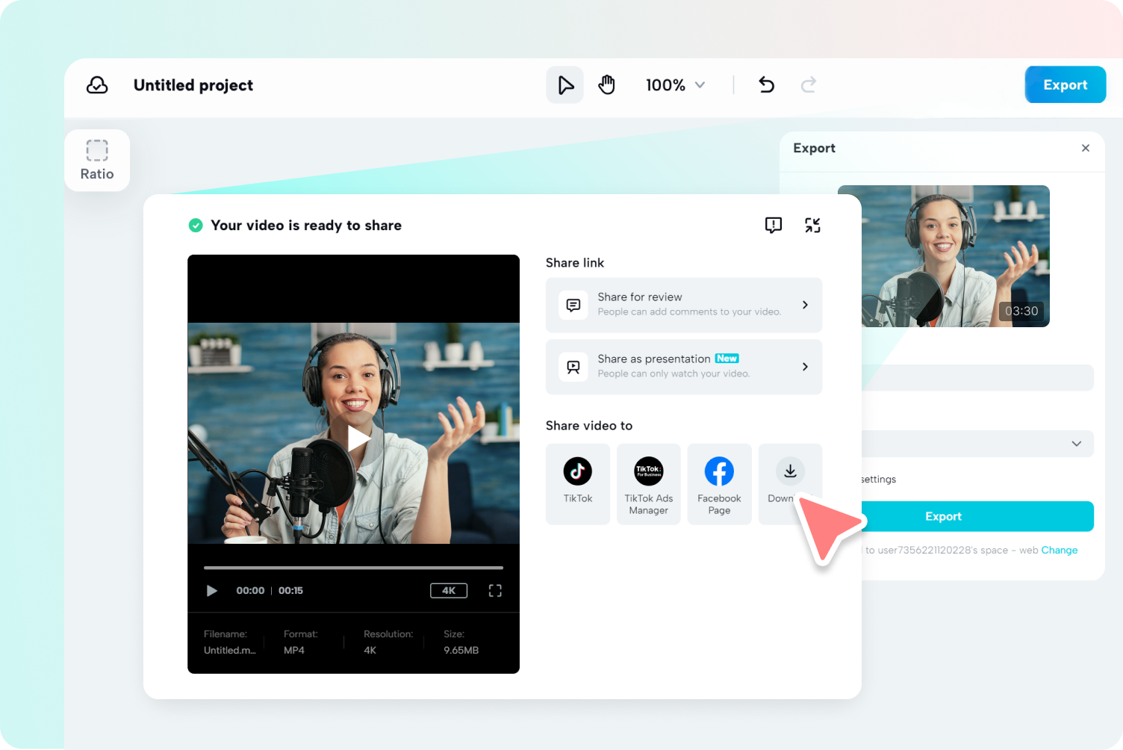Open the Ratio tool

(x=97, y=161)
